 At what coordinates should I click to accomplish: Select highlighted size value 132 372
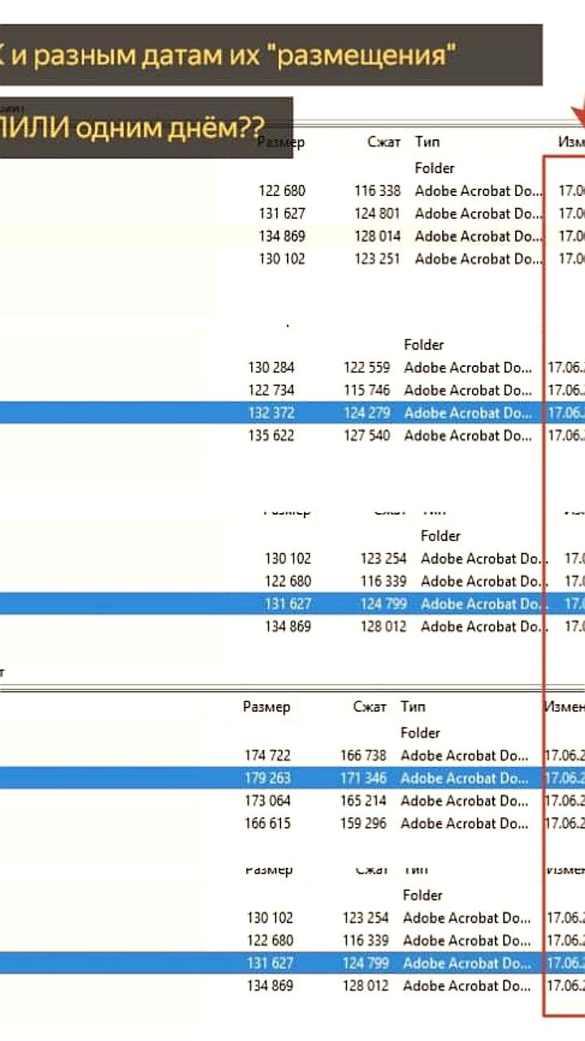point(271,413)
